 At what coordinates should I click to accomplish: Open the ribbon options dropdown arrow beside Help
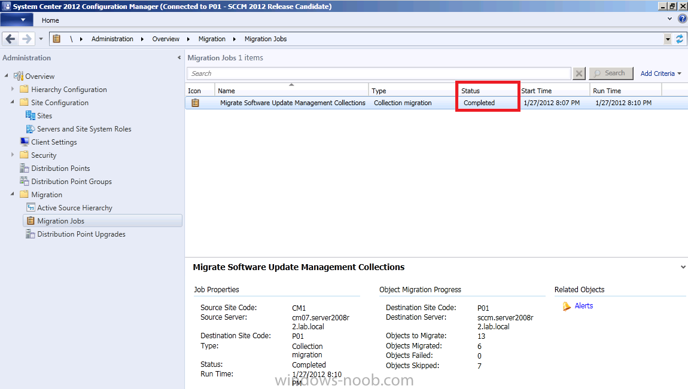tap(669, 19)
